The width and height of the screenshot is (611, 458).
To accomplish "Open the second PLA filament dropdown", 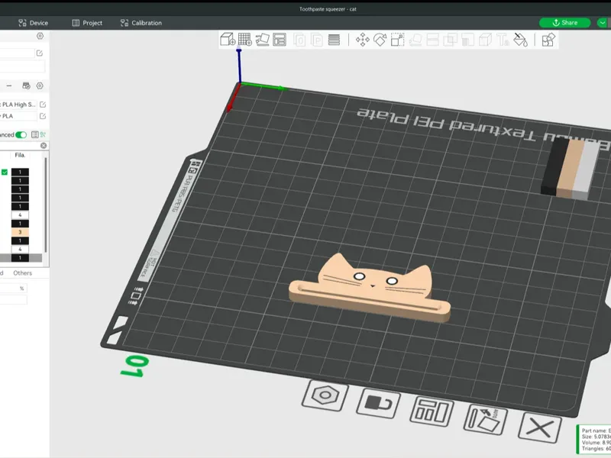I will [x=18, y=116].
